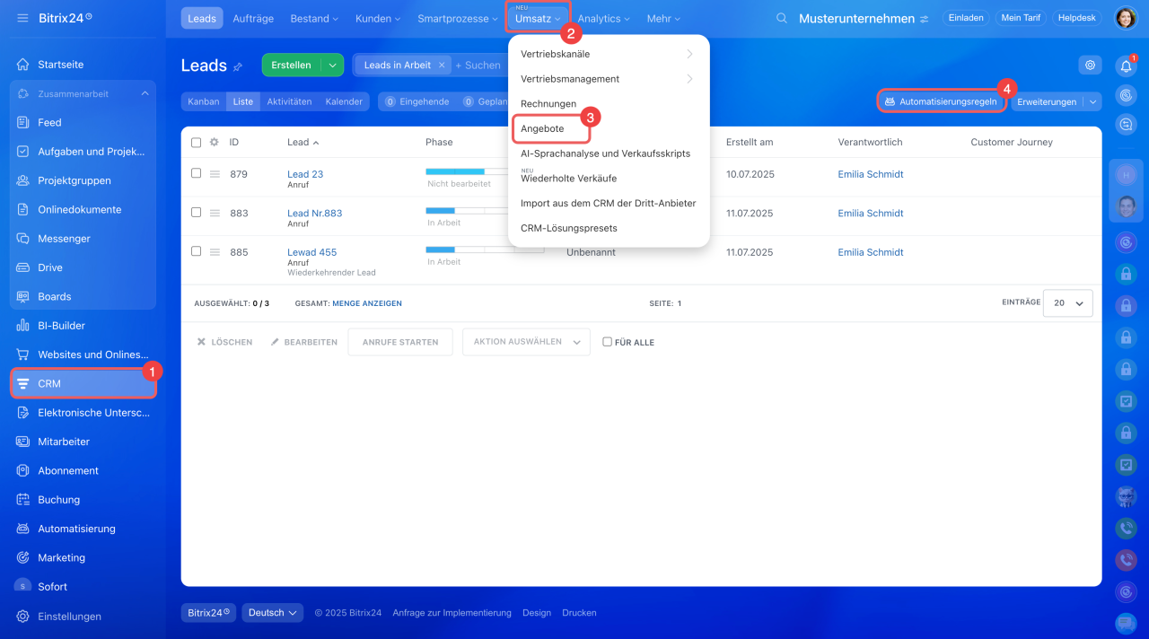
Task: Enable the FÜR ALLE checkbox
Action: pyautogui.click(x=608, y=342)
